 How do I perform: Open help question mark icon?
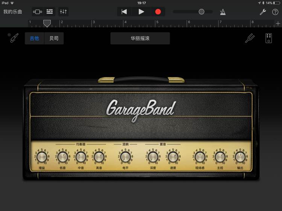[275, 12]
